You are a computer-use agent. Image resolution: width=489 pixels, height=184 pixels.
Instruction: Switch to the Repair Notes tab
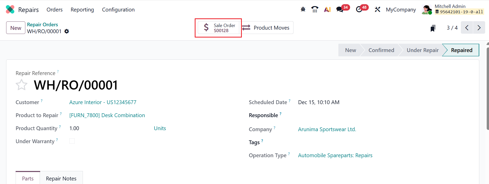[x=61, y=178]
